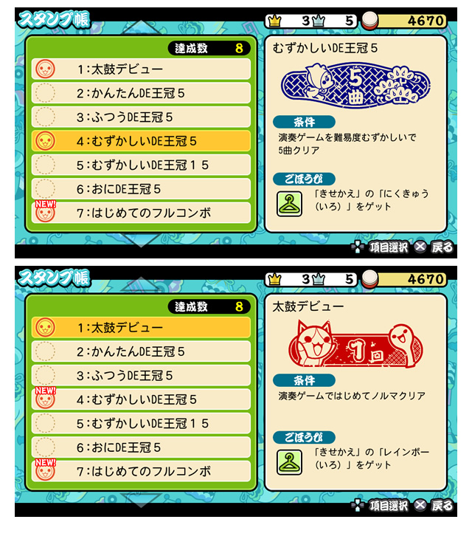Image resolution: width=472 pixels, height=539 pixels.
Task: Click the green hanger reward icon in top panel
Action: pyautogui.click(x=289, y=204)
